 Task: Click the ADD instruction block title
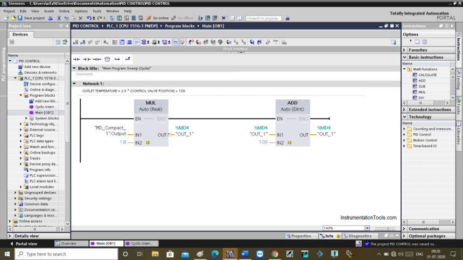point(292,103)
